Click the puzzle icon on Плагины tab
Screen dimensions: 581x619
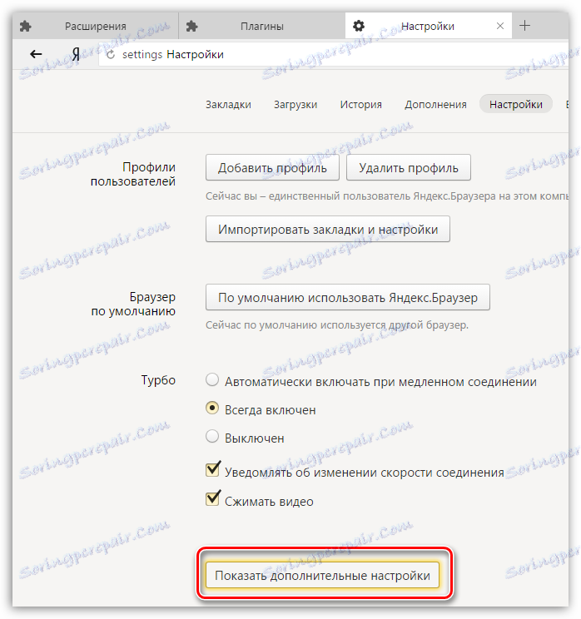pyautogui.click(x=192, y=27)
